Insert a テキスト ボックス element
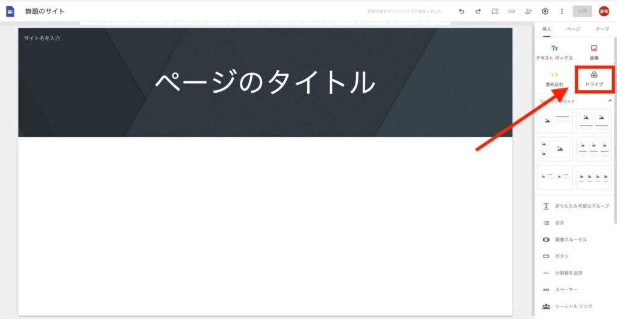 tap(554, 53)
